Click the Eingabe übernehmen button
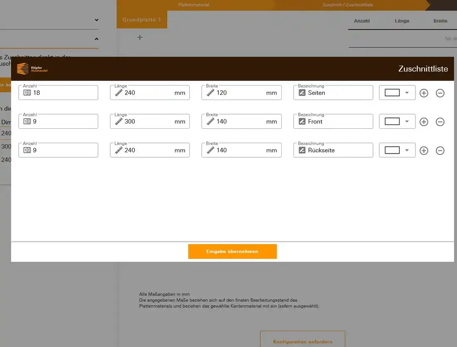The height and width of the screenshot is (347, 457). coord(232,252)
